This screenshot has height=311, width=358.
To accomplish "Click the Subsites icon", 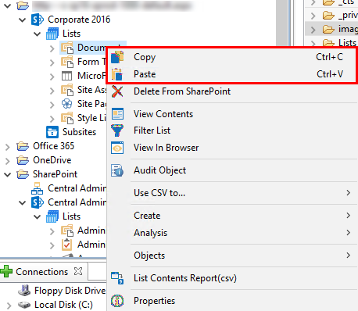I will (x=52, y=132).
